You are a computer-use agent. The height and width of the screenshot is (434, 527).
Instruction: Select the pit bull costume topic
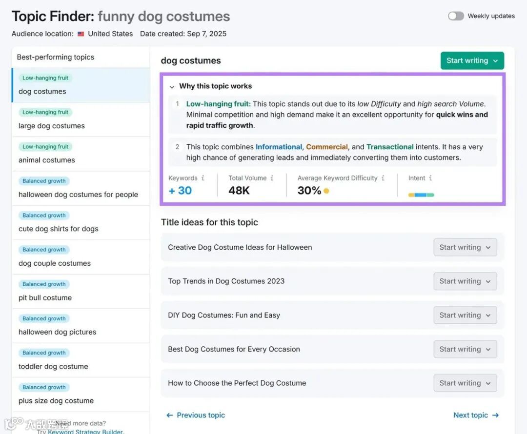45,297
